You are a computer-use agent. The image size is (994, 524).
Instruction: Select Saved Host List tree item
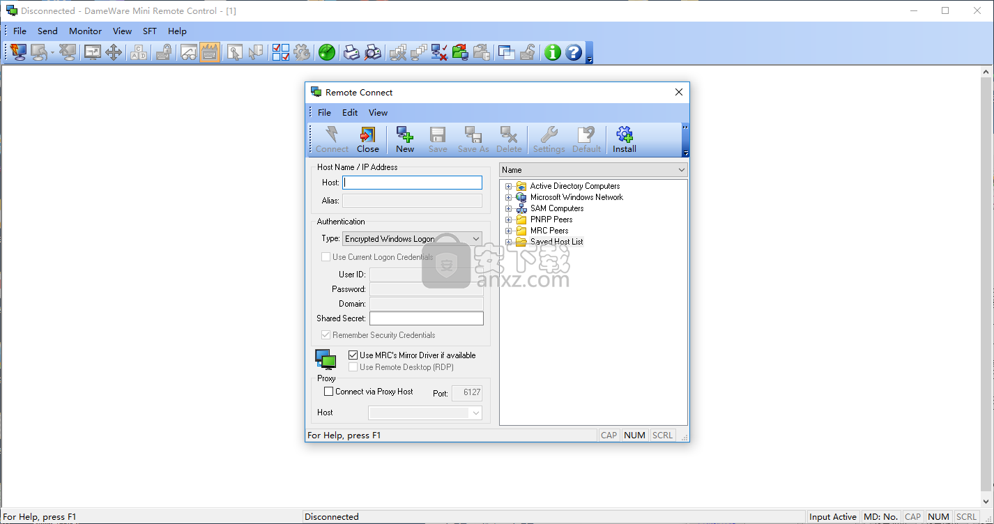(556, 242)
